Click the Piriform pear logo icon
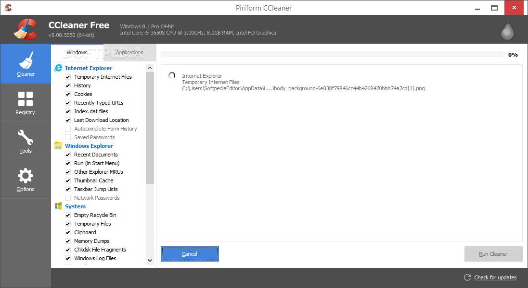 pyautogui.click(x=507, y=30)
